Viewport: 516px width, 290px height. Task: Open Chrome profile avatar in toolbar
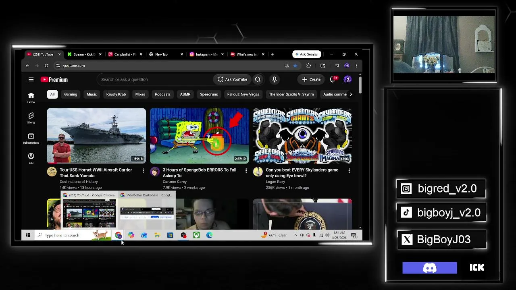[x=347, y=66]
